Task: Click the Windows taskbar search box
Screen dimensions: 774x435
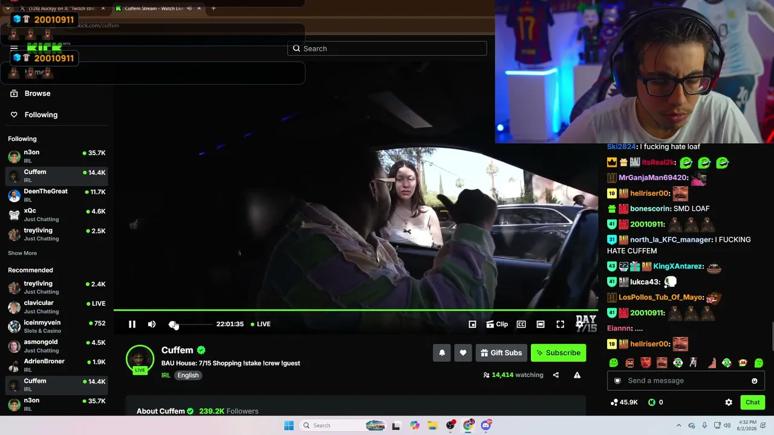Action: coord(343,425)
